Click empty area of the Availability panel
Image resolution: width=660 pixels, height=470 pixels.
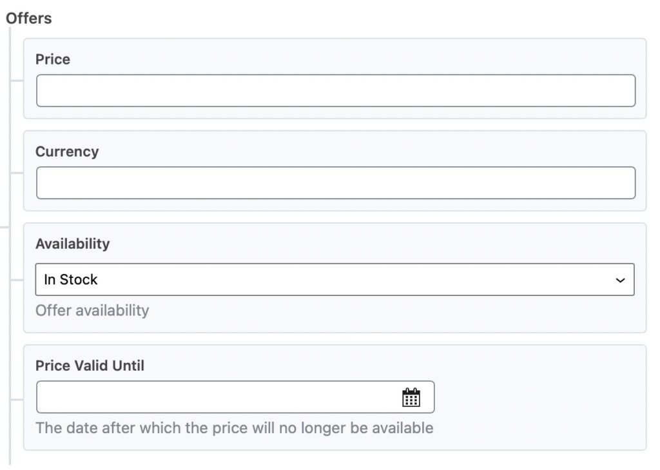point(387,313)
